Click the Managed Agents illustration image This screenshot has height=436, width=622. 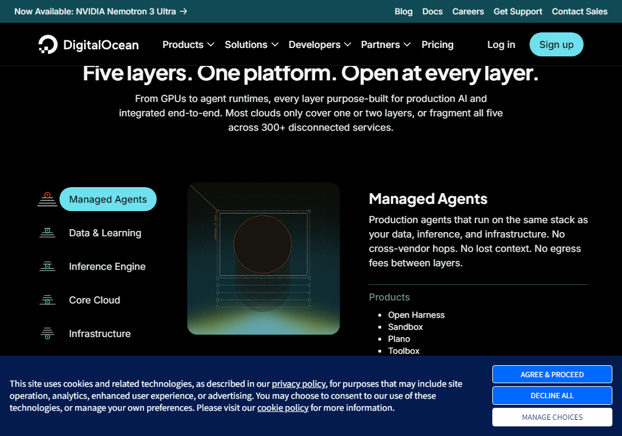pos(264,258)
